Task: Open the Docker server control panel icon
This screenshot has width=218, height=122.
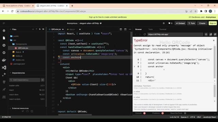Action: tap(4, 60)
